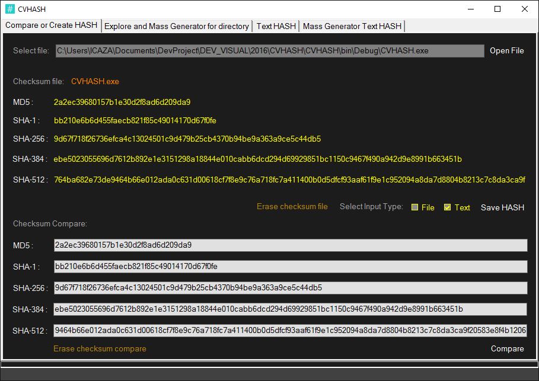Click the SHA-256 compare input field
Screen dimensions: 539x381
291,288
